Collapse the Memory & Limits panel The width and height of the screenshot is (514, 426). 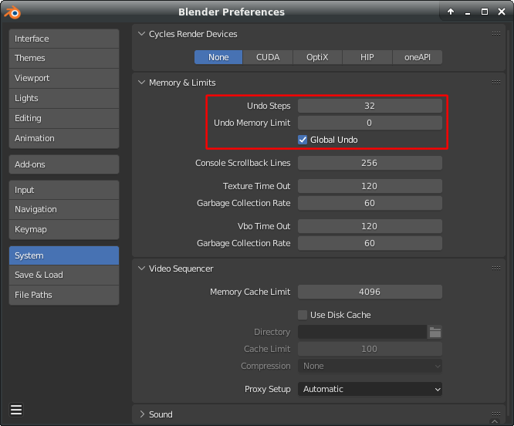click(x=141, y=83)
